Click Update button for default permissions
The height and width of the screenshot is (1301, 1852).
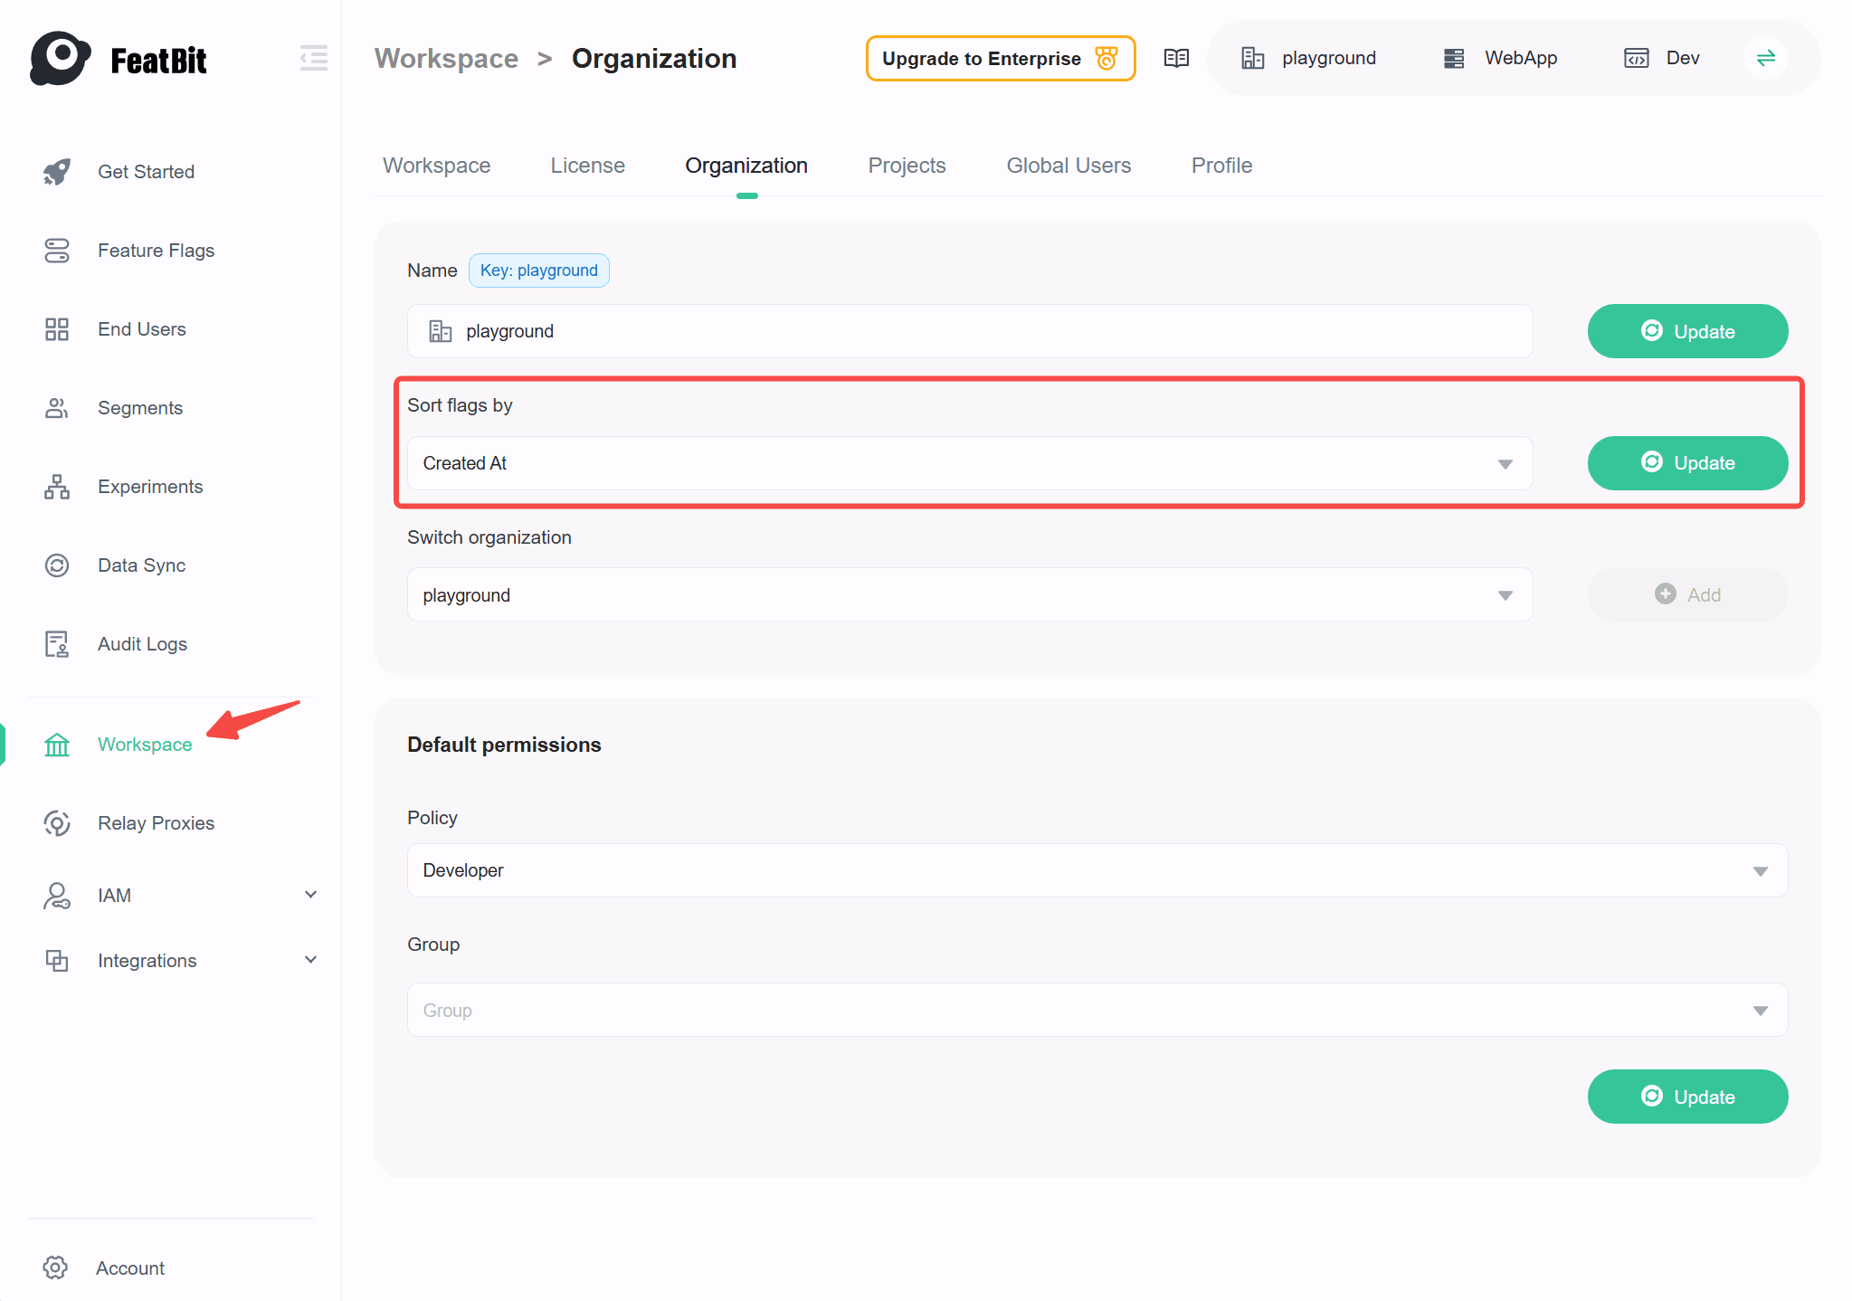[1686, 1097]
